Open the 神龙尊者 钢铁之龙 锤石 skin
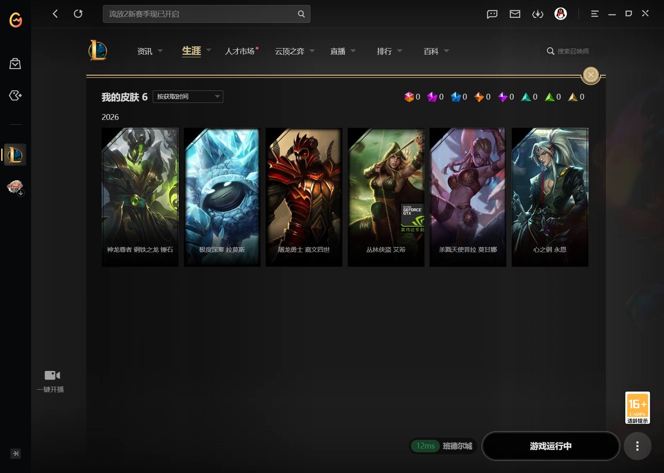Viewport: 664px width, 473px height. click(x=140, y=197)
